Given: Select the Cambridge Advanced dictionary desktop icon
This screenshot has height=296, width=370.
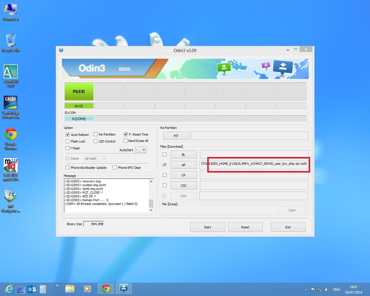Looking at the screenshot, I should click(11, 107).
